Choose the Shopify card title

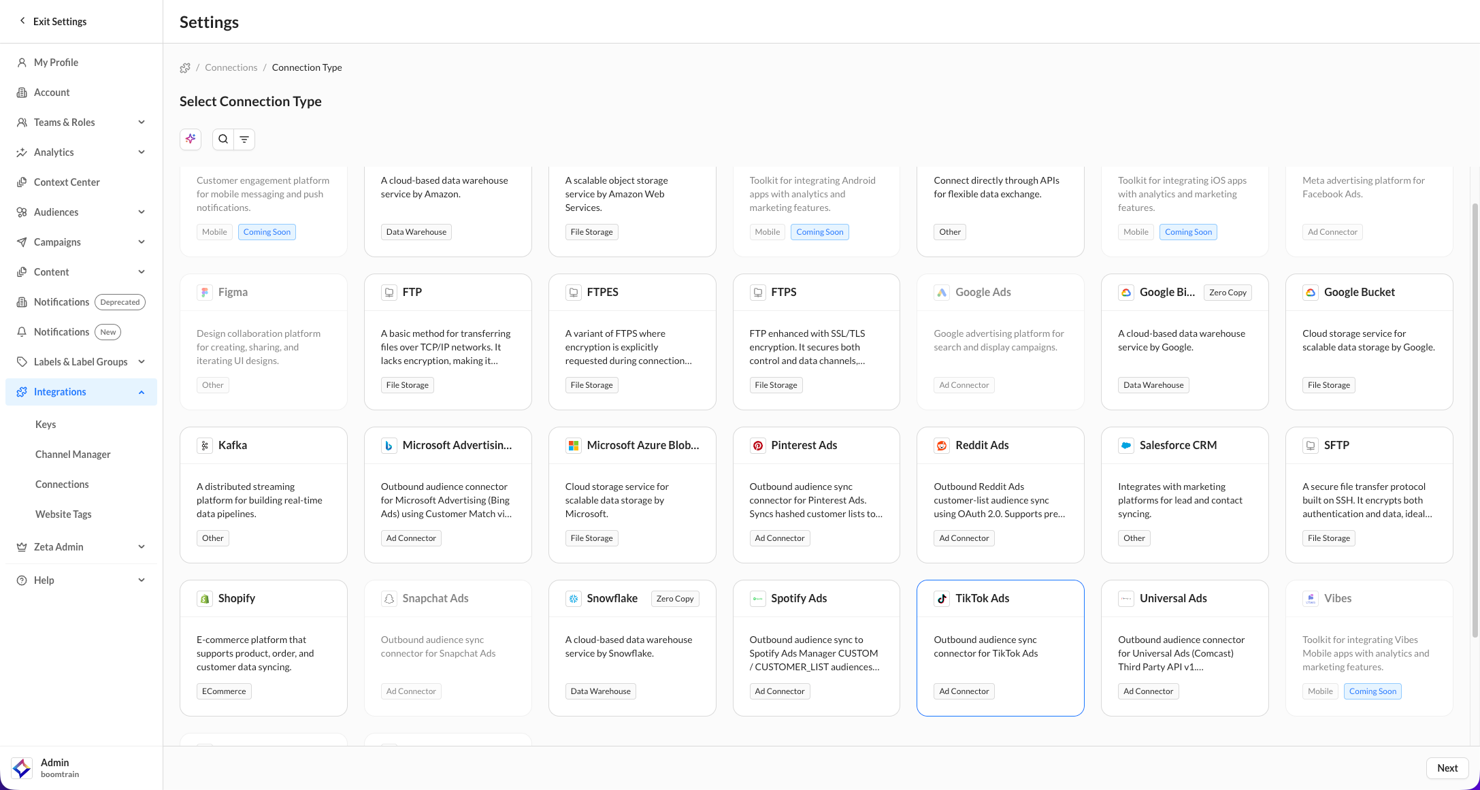[x=237, y=599]
